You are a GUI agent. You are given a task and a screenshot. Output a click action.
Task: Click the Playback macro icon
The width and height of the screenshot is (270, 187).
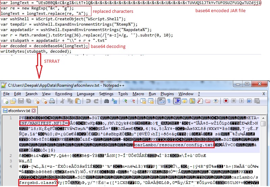(x=241, y=101)
